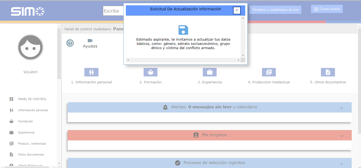Click the Otros documentos step icon
The width and height of the screenshot is (361, 168).
328,72
